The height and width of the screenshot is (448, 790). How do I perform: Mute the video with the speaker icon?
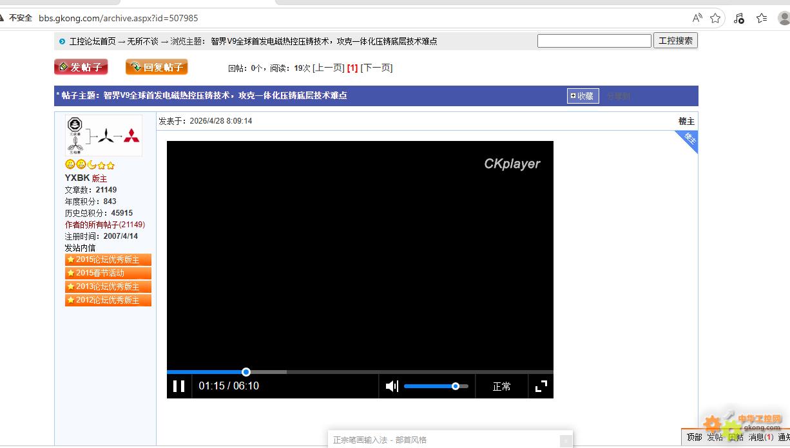point(391,386)
